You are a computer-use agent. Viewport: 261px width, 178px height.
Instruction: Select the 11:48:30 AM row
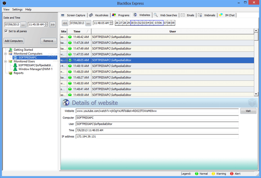(157, 83)
